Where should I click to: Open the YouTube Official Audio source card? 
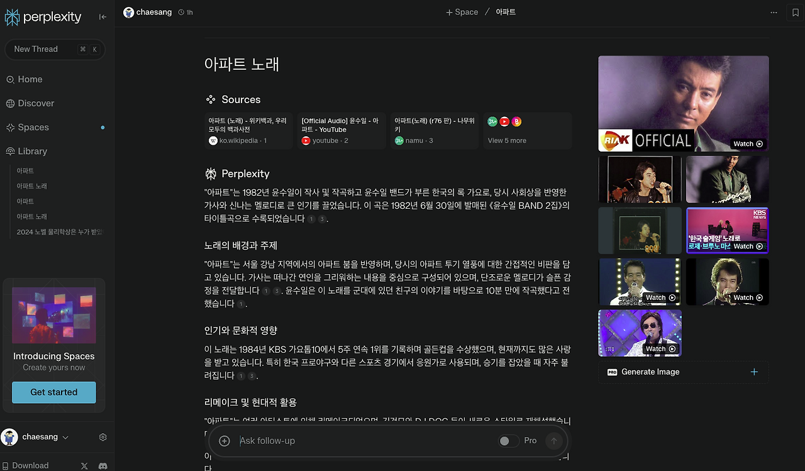click(x=341, y=130)
